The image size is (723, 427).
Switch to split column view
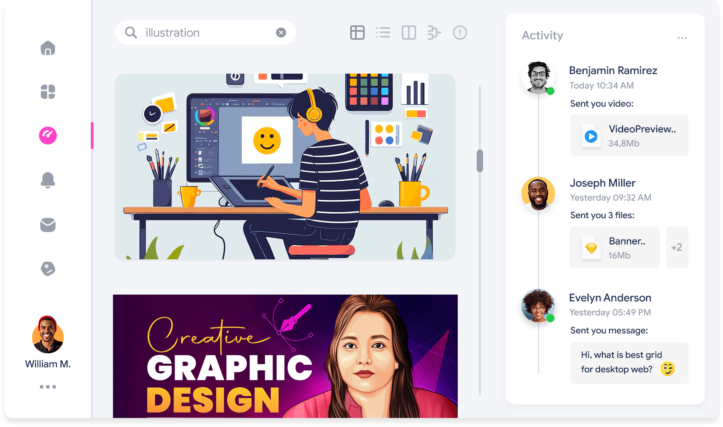click(x=408, y=33)
